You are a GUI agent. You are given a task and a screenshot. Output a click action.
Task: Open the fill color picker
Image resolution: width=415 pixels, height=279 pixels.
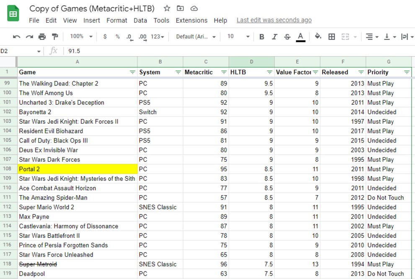point(318,36)
